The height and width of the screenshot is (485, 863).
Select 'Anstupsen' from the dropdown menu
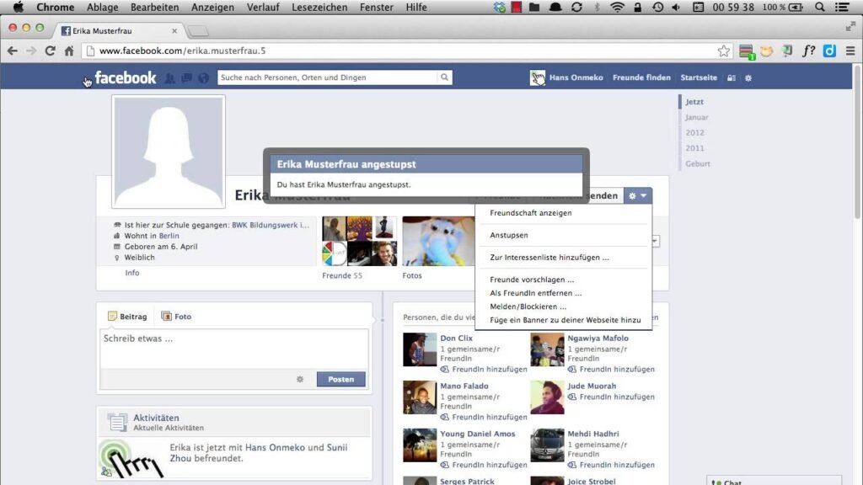[509, 235]
